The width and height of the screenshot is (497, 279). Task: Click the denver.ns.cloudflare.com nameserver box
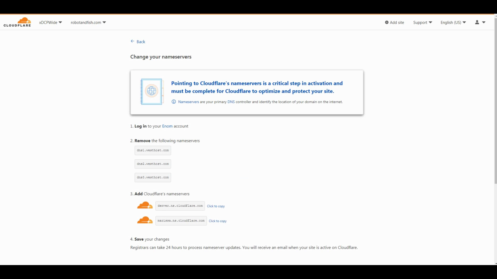coord(180,206)
